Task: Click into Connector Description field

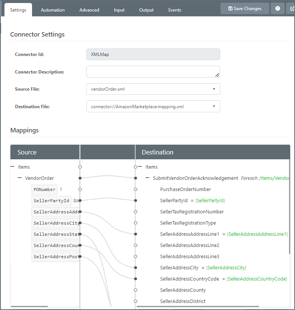Action: pos(153,72)
